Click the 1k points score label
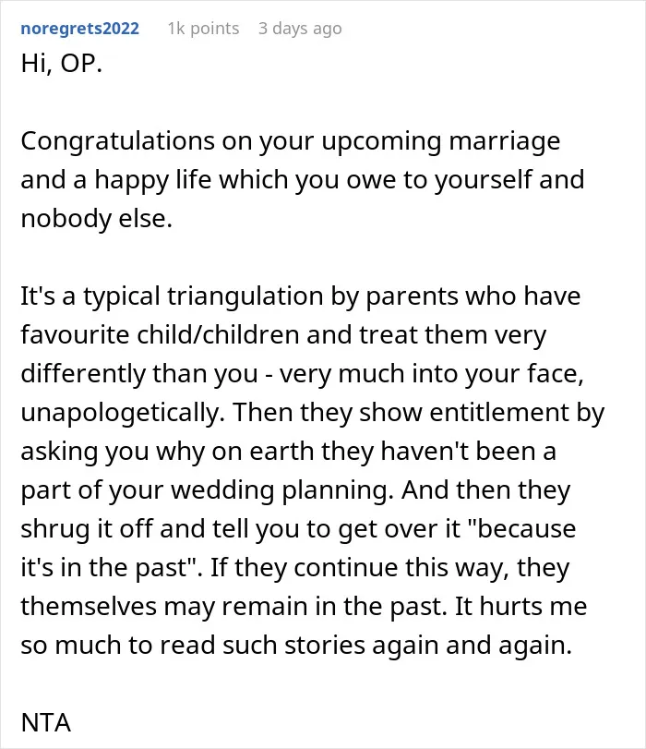Image resolution: width=646 pixels, height=749 pixels. 203,29
